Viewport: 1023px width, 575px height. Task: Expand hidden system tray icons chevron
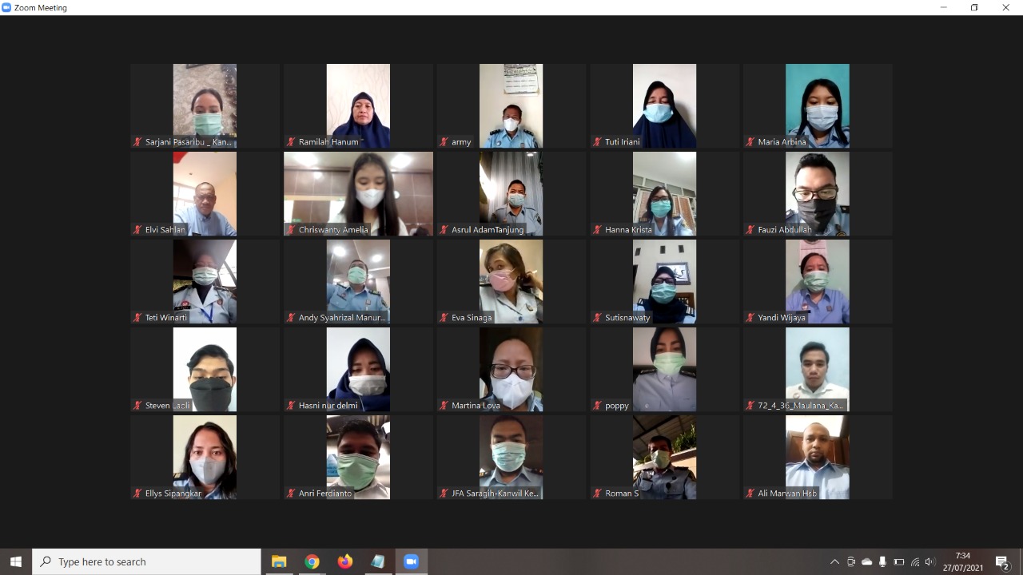pyautogui.click(x=834, y=561)
